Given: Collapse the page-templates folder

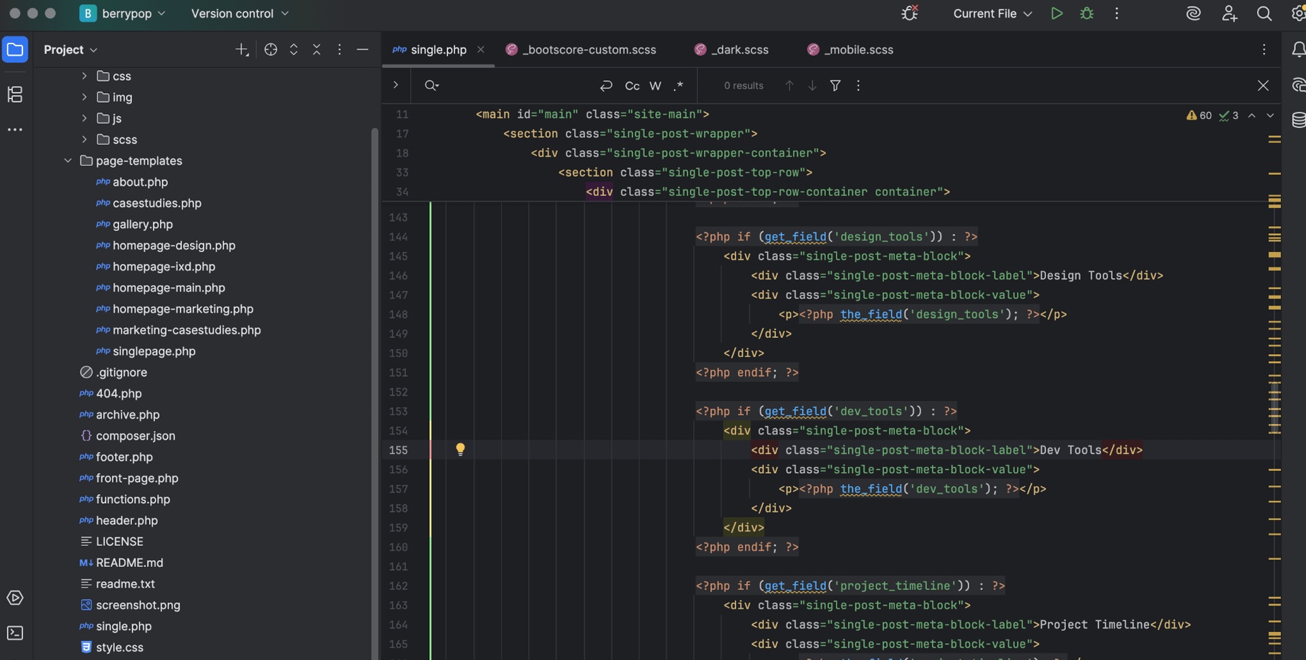Looking at the screenshot, I should point(68,161).
